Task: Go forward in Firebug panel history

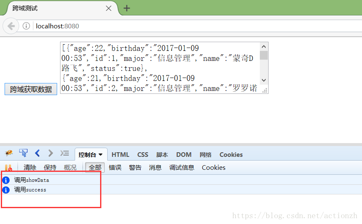Action: 50,153
